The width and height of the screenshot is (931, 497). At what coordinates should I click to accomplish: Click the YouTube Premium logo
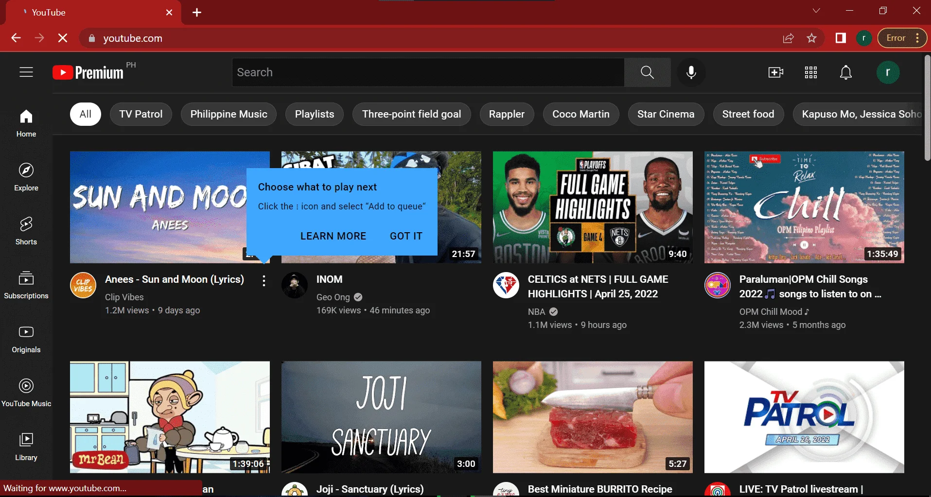(x=88, y=72)
